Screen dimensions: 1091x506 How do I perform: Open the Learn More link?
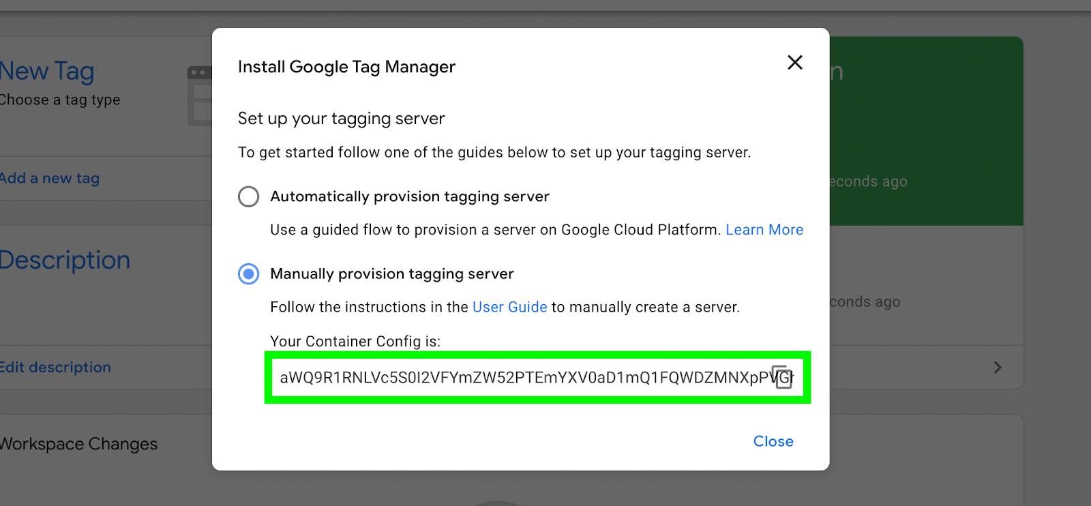(x=764, y=230)
